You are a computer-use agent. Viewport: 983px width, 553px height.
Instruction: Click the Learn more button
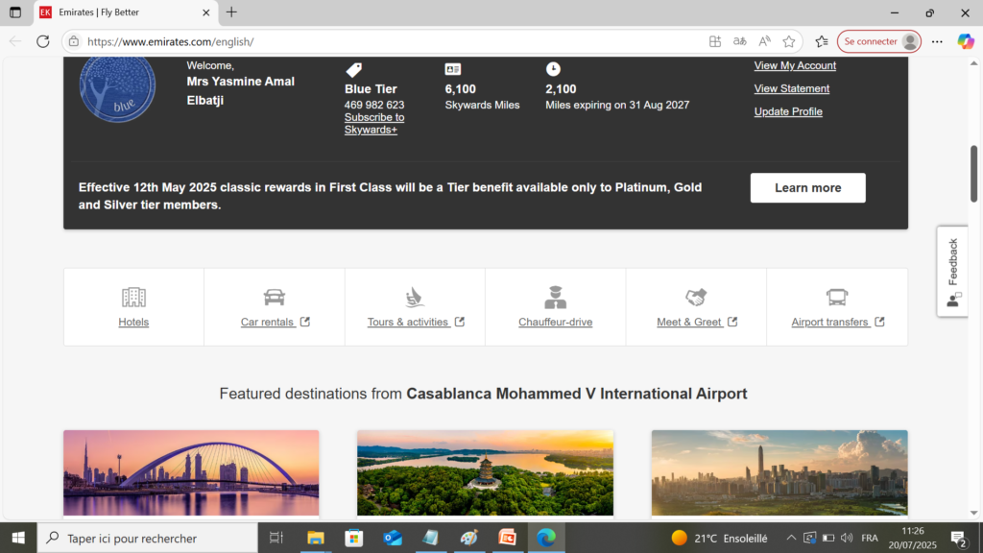807,187
